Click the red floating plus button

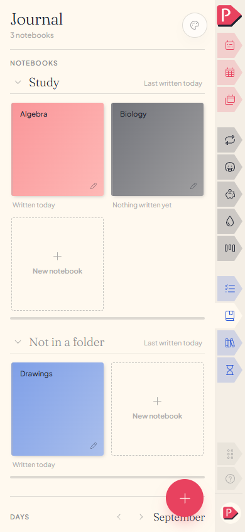pyautogui.click(x=185, y=498)
